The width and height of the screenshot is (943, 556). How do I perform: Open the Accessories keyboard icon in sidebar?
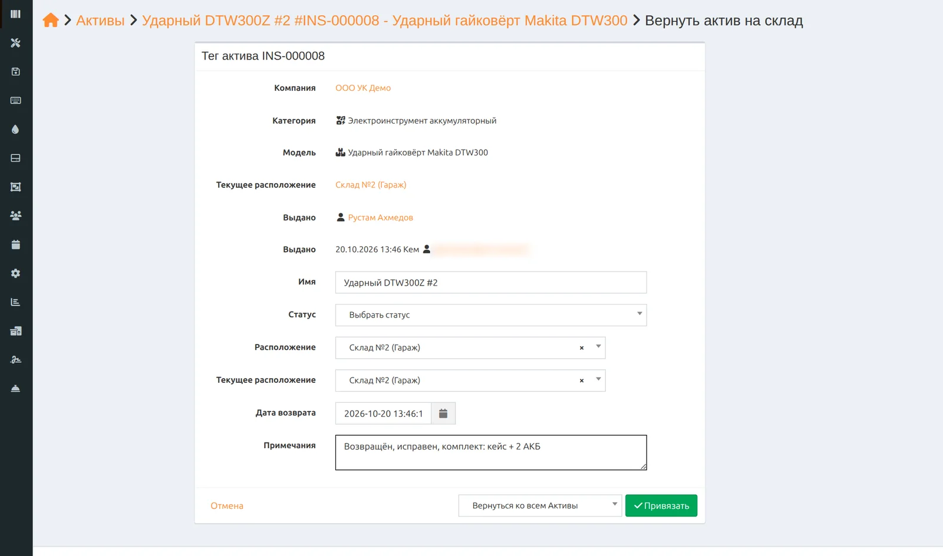point(16,101)
